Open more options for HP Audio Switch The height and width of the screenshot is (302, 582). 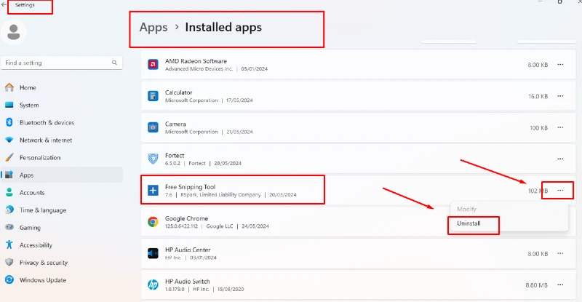tap(560, 285)
